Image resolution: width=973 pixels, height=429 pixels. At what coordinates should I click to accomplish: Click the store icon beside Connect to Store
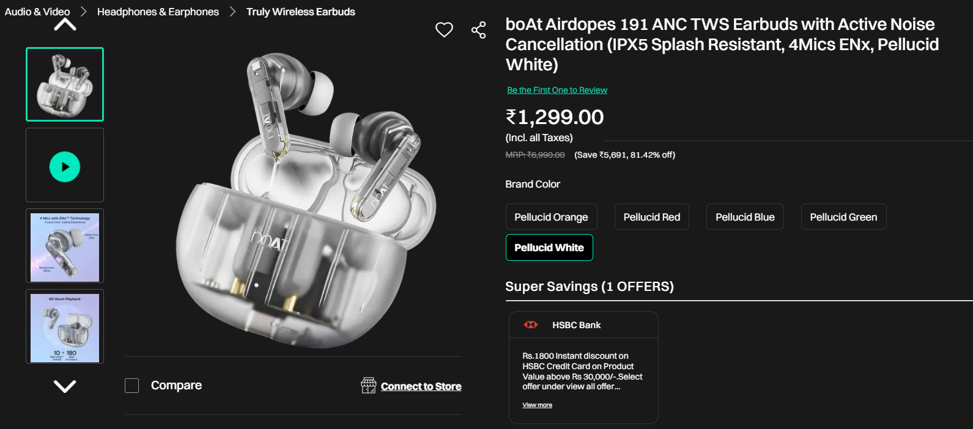coord(369,386)
